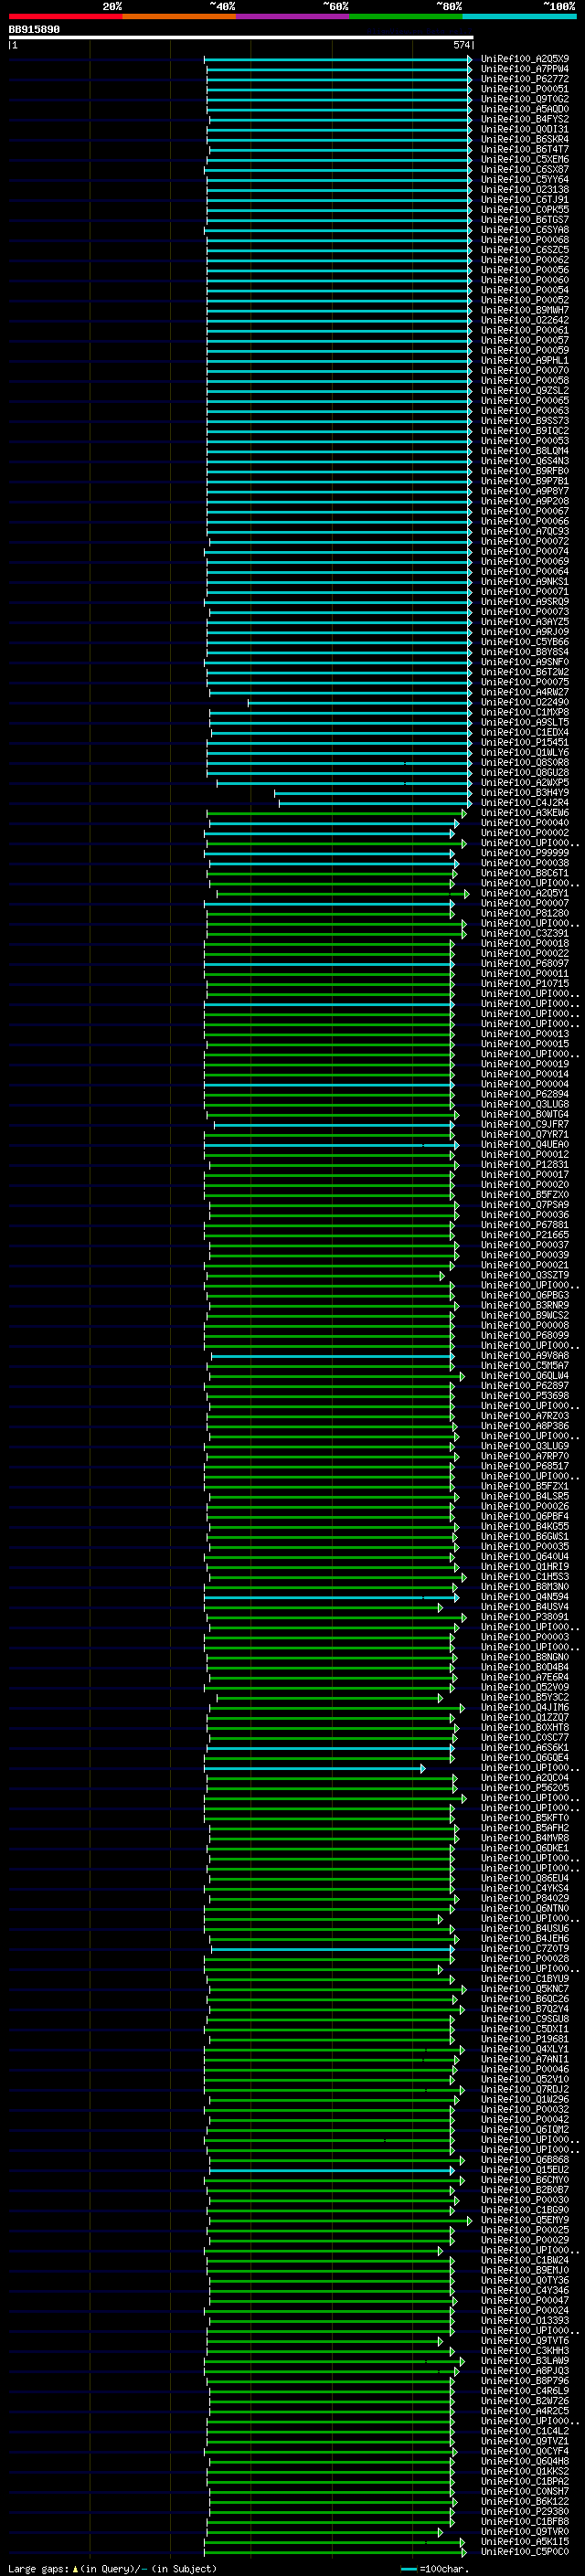Select hit label UniRef100_B8C6T1
This screenshot has height=2576, width=585.
[x=525, y=873]
